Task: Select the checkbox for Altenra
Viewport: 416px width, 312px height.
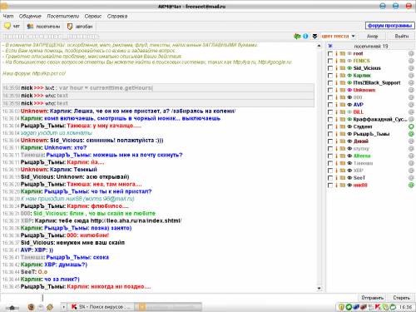Action: (x=330, y=156)
